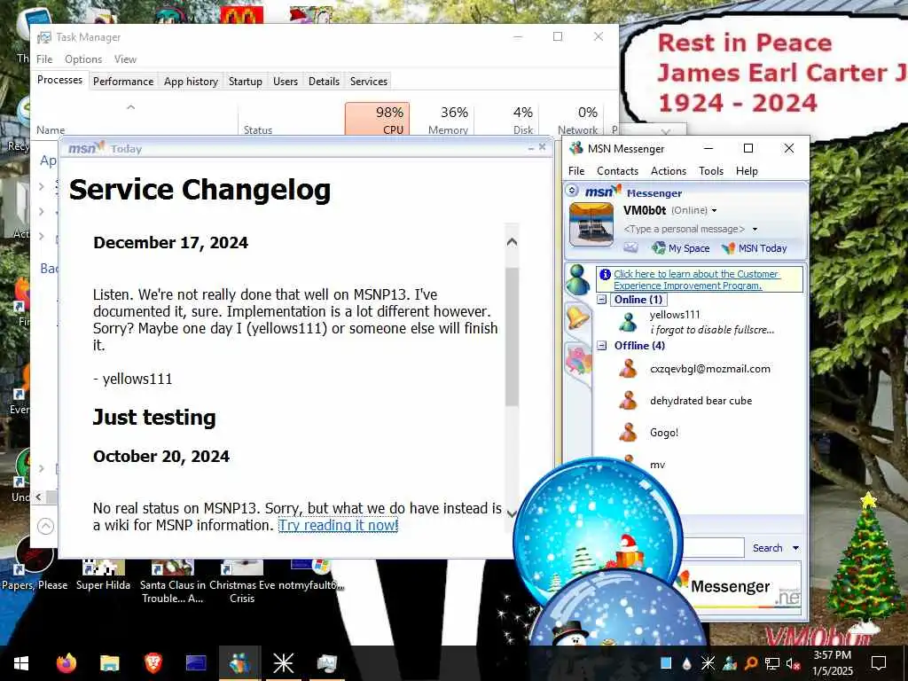Click the Task Manager horizontal scroll left arrow
Viewport: 908px width, 681px height.
[39, 497]
